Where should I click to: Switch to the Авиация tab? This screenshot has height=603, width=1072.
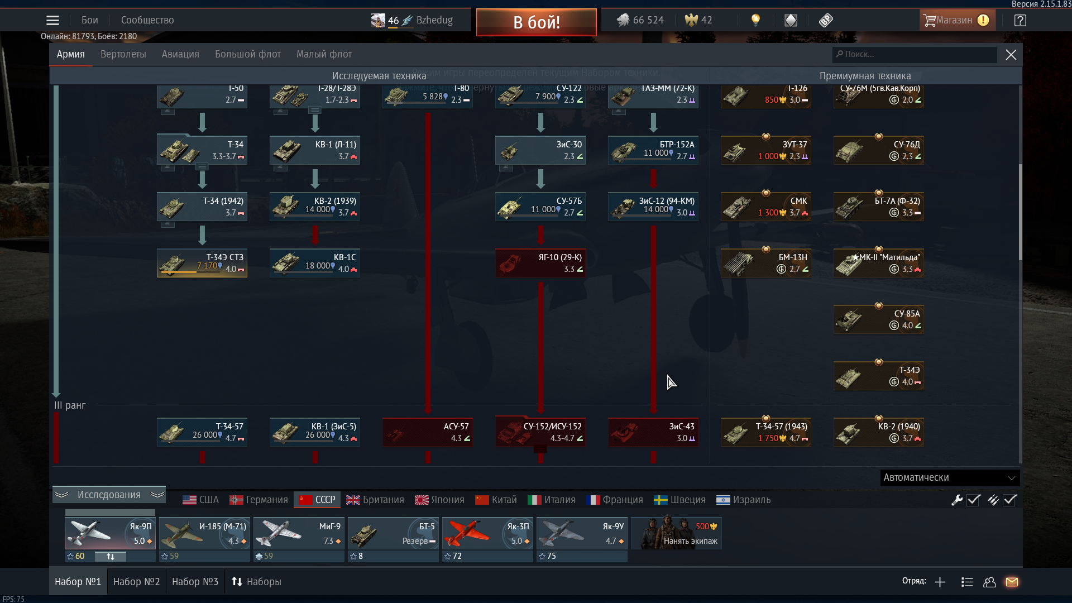click(x=180, y=54)
